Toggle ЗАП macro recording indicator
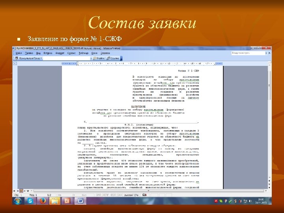The image size is (284, 213). point(98,195)
